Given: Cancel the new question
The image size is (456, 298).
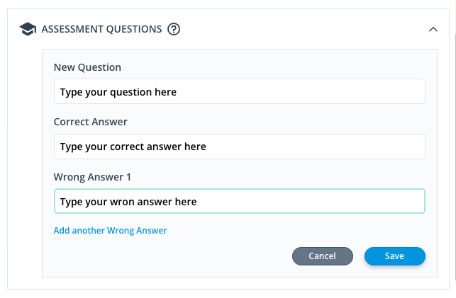Looking at the screenshot, I should [323, 256].
